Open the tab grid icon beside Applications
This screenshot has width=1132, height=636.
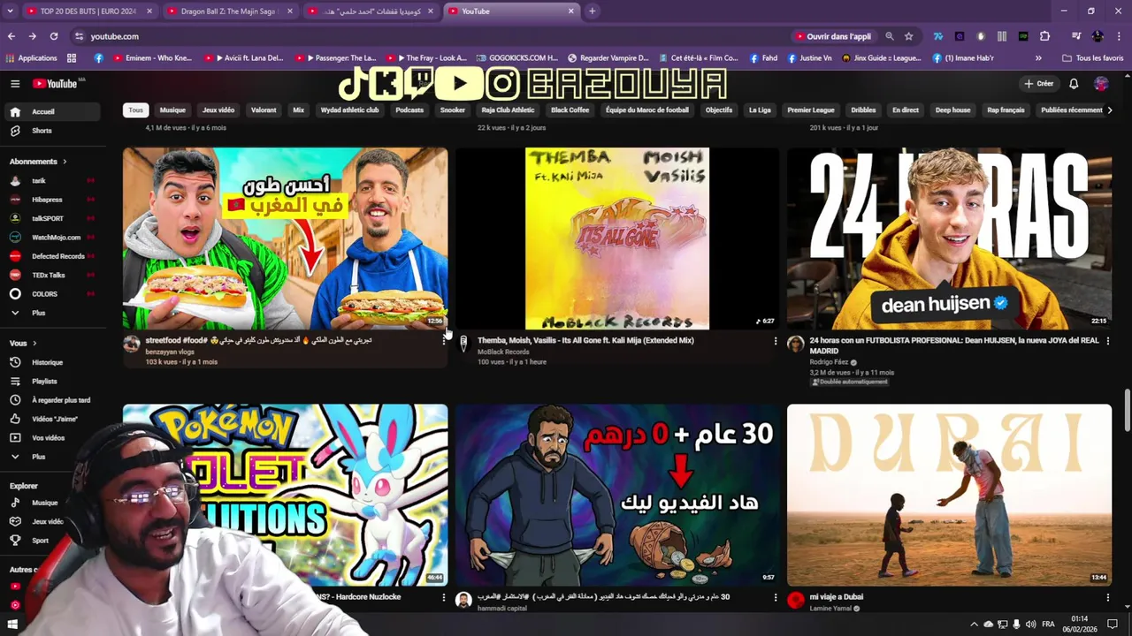point(72,58)
